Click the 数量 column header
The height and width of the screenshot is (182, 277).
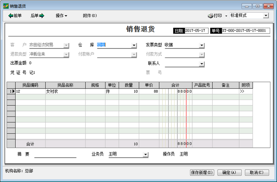tap(129, 85)
